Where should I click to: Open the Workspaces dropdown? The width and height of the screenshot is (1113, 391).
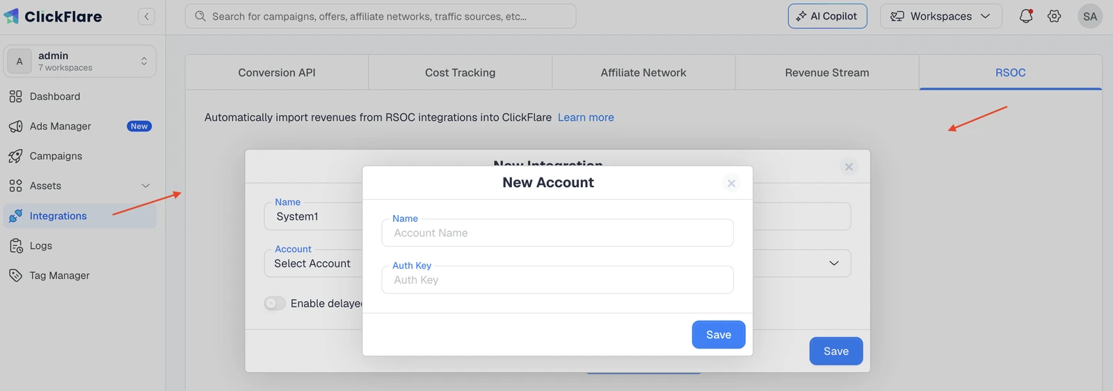940,16
